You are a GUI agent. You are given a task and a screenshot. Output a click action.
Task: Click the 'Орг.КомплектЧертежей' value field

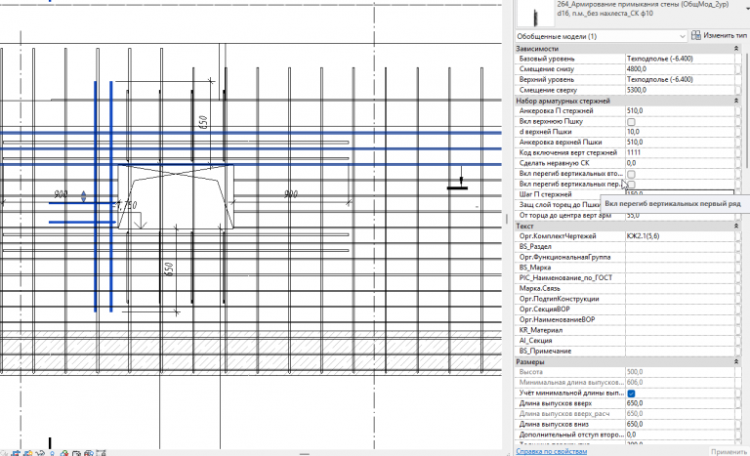[x=680, y=236]
